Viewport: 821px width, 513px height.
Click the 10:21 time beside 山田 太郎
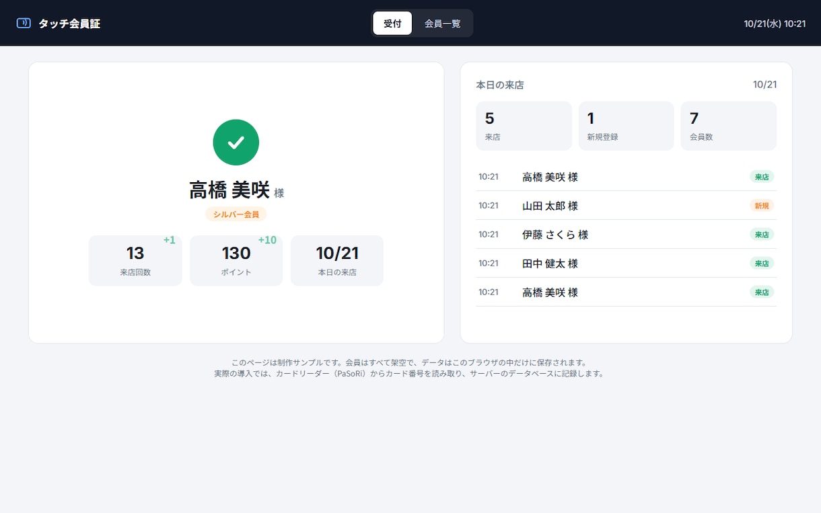click(x=489, y=206)
